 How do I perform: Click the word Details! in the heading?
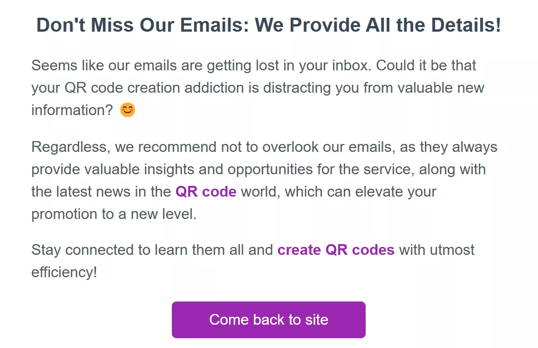466,25
